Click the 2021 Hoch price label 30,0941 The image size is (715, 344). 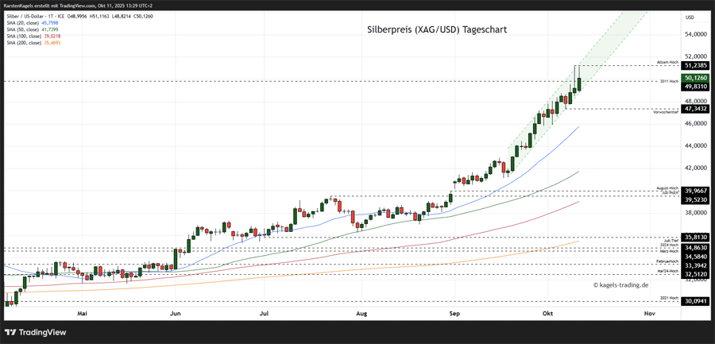[x=696, y=301]
